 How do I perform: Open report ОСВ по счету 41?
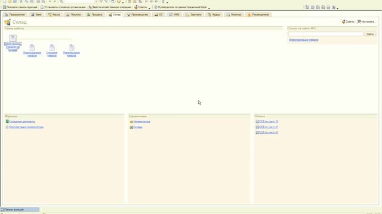[x=269, y=127]
